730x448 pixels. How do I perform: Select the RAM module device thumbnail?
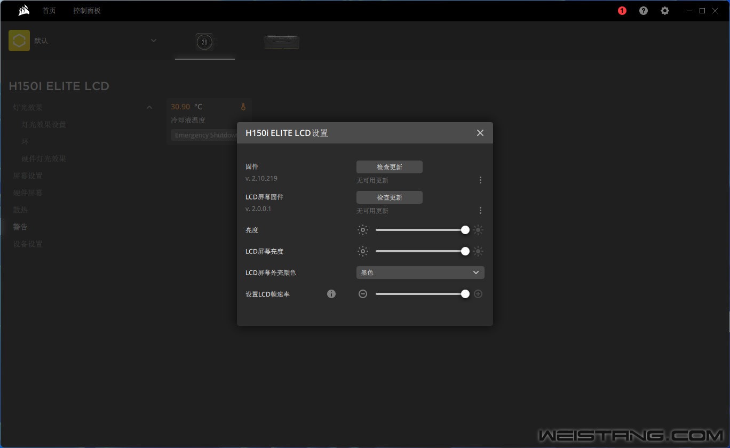tap(282, 42)
